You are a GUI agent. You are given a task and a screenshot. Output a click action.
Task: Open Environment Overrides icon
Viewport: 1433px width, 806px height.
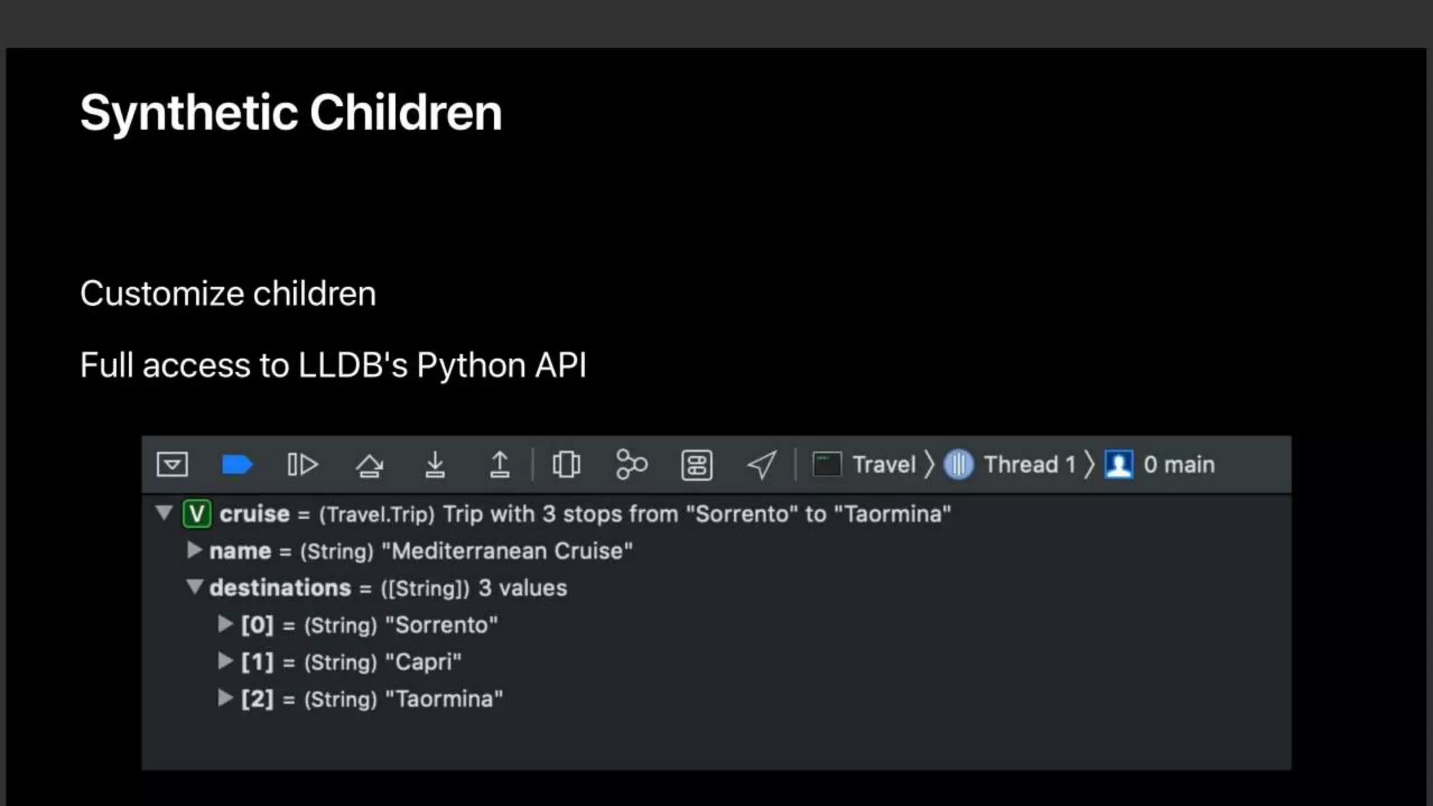tap(697, 465)
